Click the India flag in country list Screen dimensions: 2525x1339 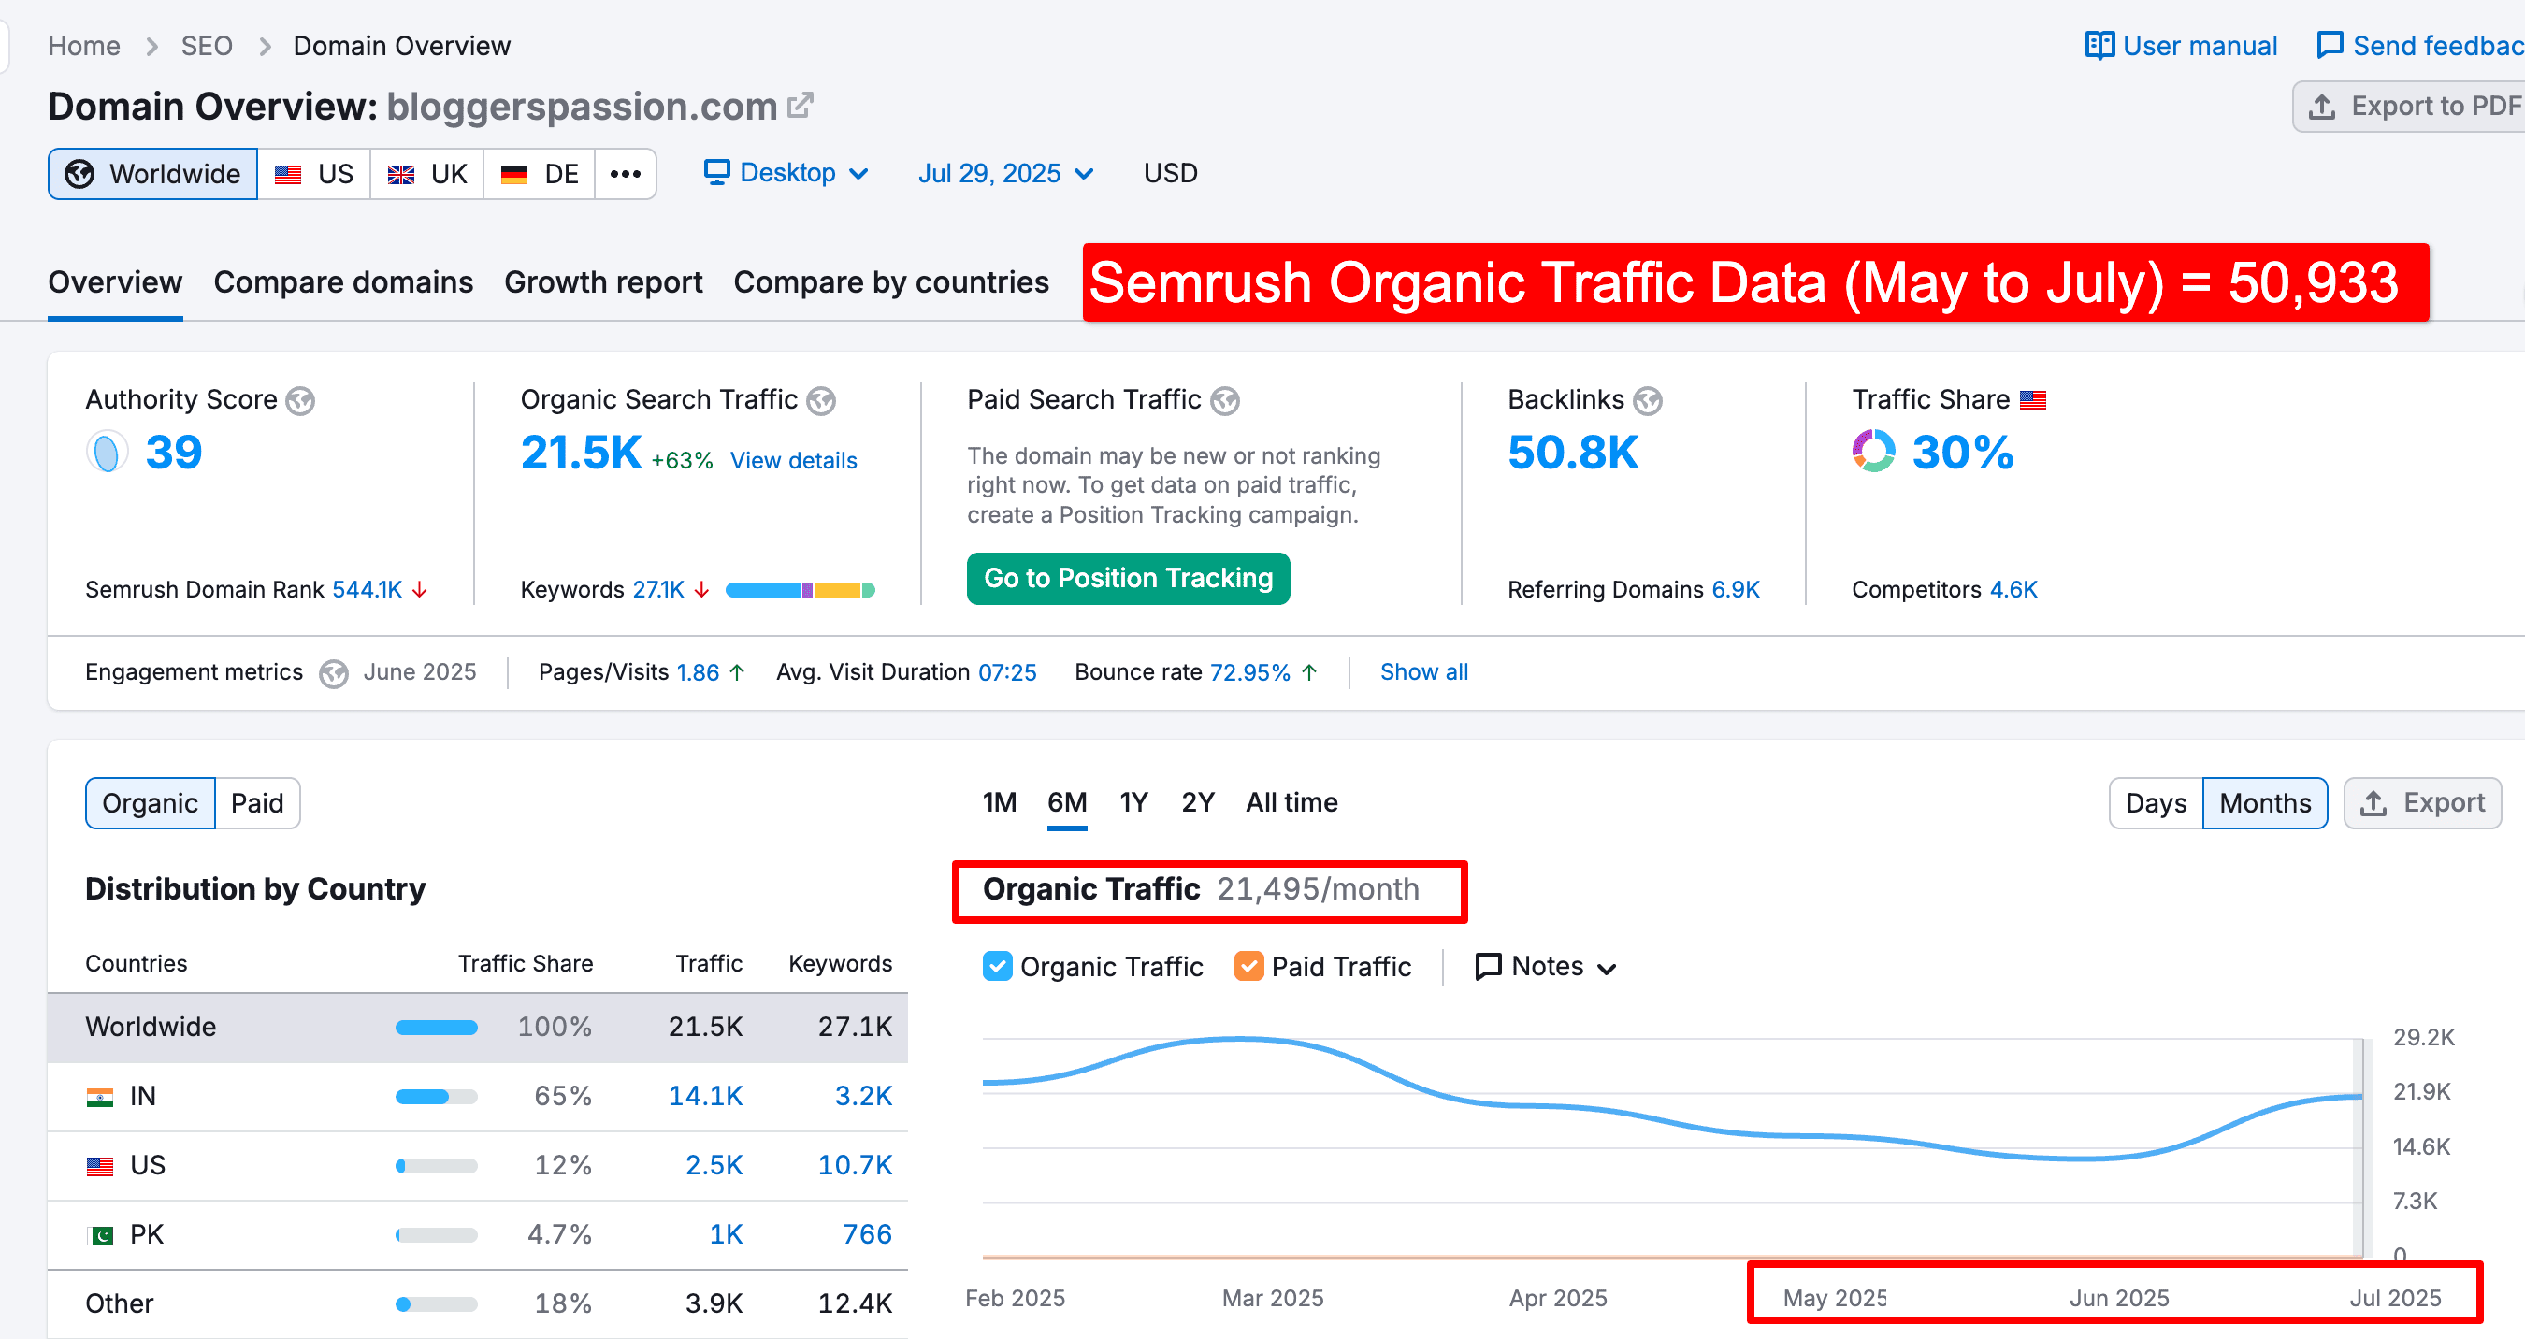pyautogui.click(x=100, y=1097)
